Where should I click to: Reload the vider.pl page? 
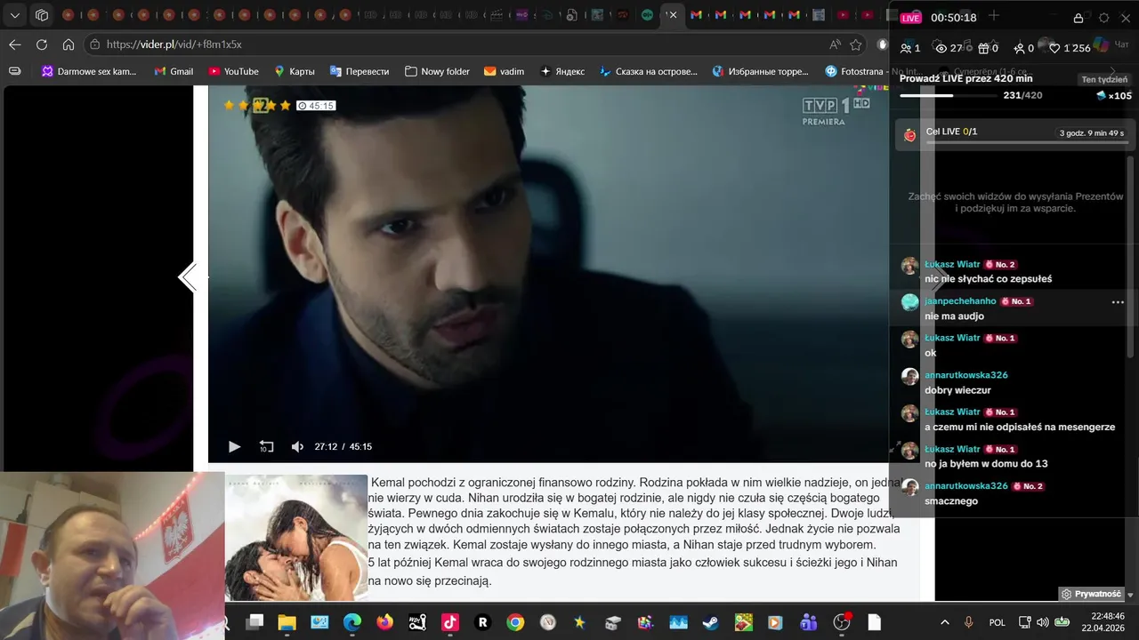[42, 44]
